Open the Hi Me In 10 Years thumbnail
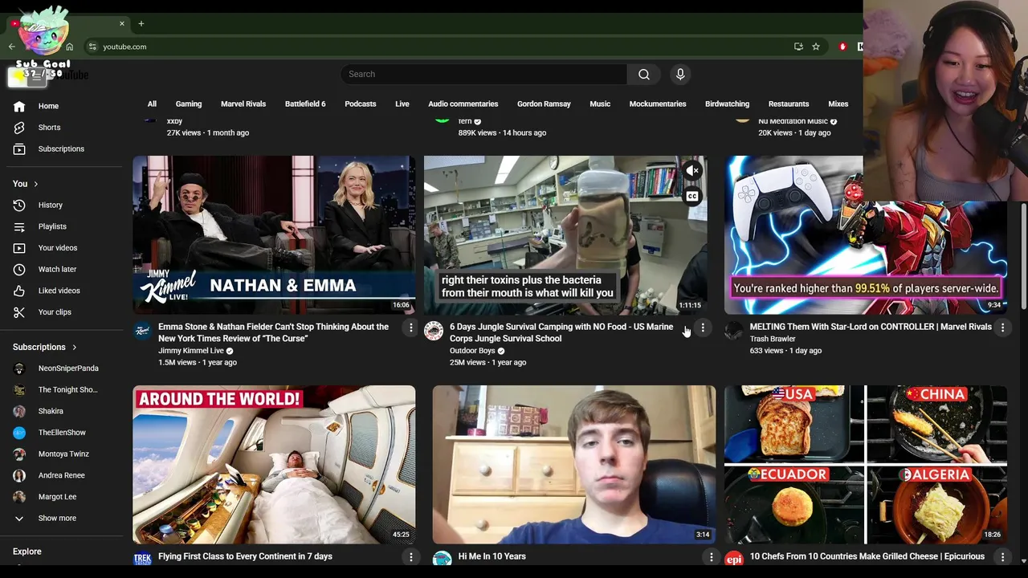 (x=574, y=464)
